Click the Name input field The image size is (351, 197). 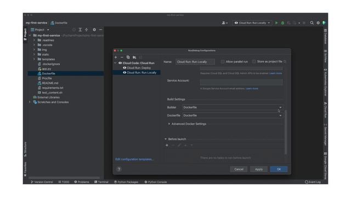coord(195,62)
